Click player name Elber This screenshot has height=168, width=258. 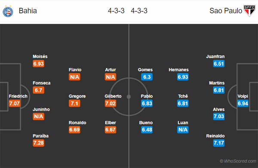(x=111, y=123)
